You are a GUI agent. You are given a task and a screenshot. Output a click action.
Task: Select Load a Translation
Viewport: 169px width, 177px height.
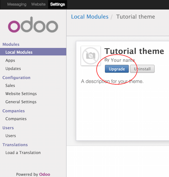tap(23, 153)
